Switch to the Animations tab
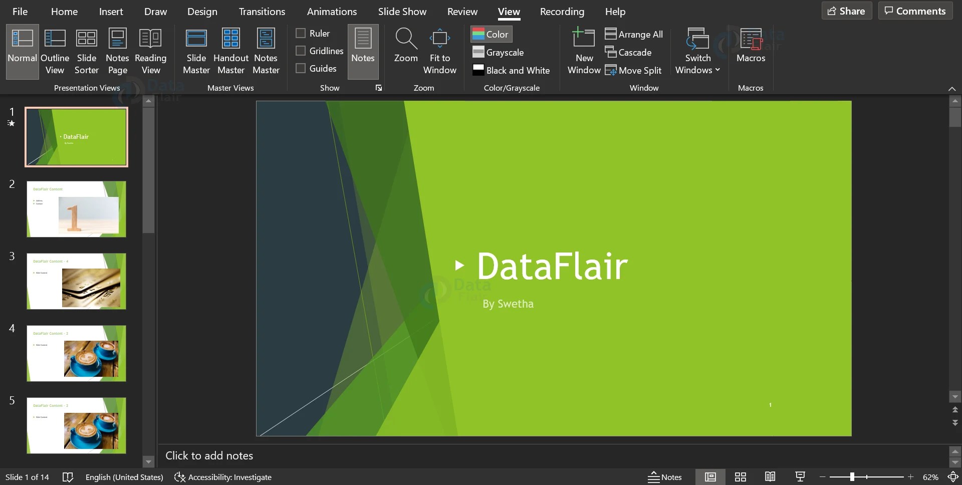The width and height of the screenshot is (962, 485). (x=332, y=11)
